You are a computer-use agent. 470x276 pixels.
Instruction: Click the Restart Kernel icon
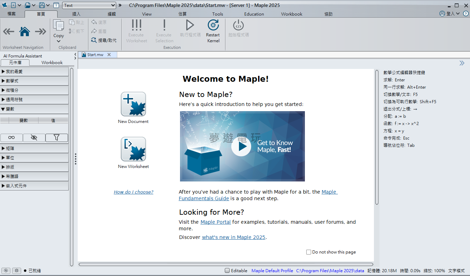pyautogui.click(x=213, y=26)
